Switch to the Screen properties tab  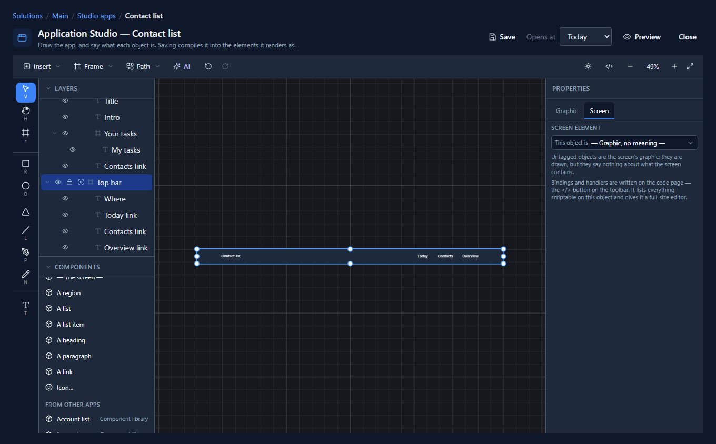coord(599,110)
